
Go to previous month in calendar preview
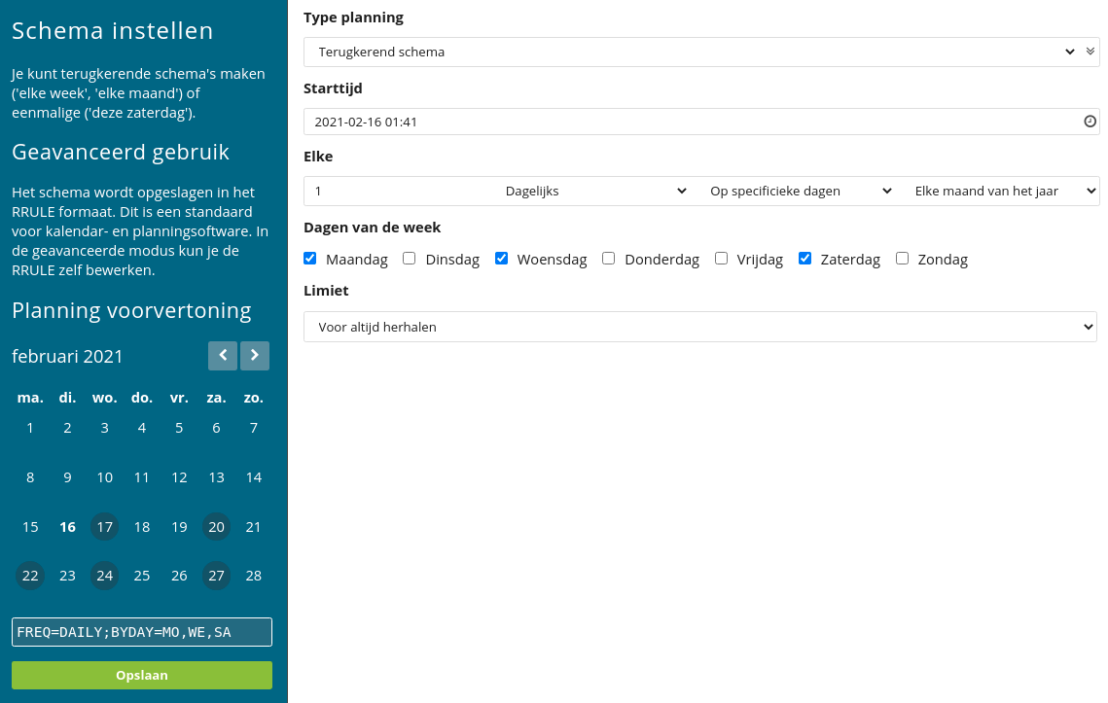[x=223, y=355]
